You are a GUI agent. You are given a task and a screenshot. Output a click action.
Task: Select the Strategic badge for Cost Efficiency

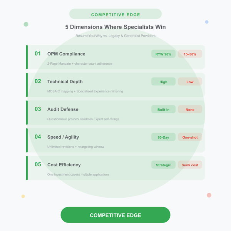click(x=163, y=164)
